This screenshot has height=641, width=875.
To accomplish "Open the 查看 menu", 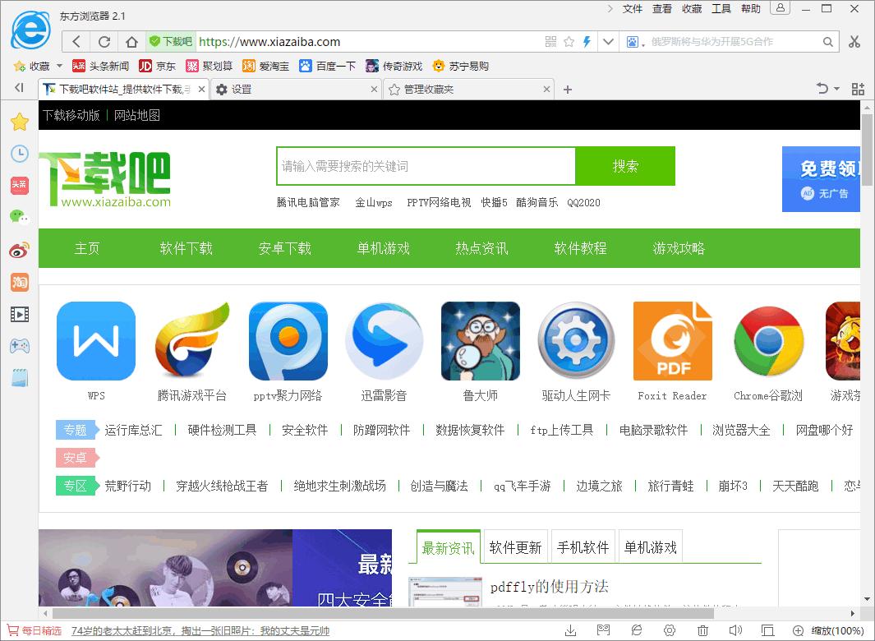I will 662,8.
